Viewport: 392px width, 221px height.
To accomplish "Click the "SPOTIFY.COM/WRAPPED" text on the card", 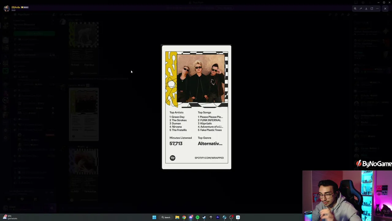I will pyautogui.click(x=209, y=158).
